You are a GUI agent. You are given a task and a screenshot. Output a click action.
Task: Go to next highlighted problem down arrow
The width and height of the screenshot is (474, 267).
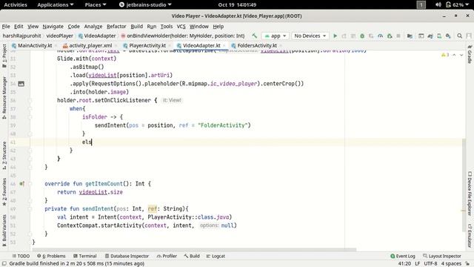click(461, 55)
